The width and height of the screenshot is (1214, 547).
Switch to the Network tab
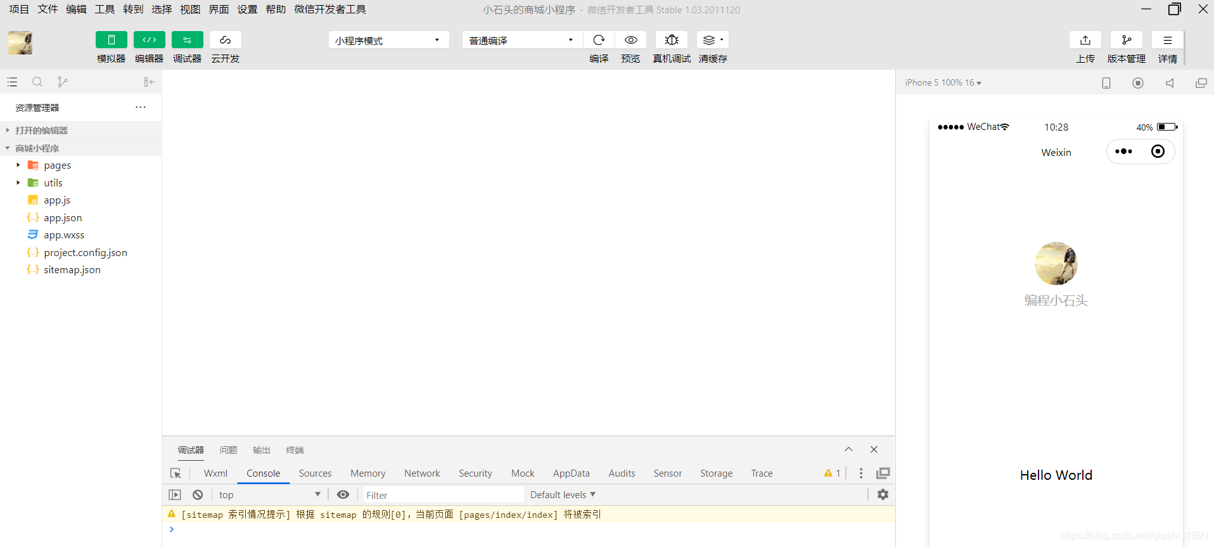422,473
